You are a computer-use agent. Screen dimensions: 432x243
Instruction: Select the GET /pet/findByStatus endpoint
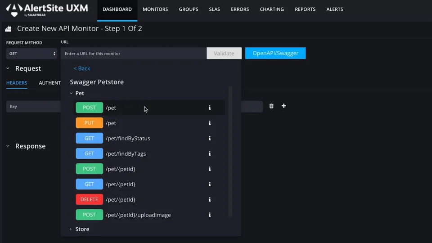[150, 138]
